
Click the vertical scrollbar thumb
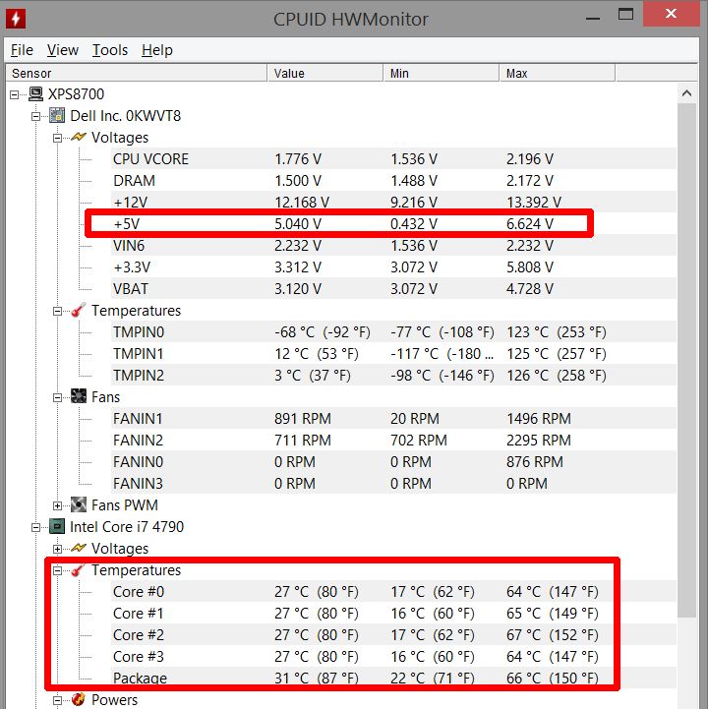tap(686, 360)
